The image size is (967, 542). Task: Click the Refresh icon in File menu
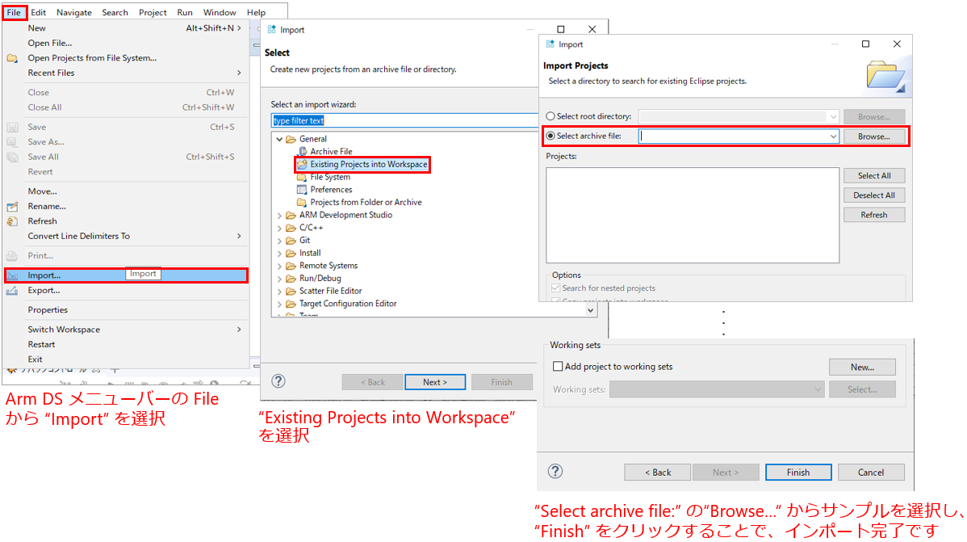(x=12, y=221)
